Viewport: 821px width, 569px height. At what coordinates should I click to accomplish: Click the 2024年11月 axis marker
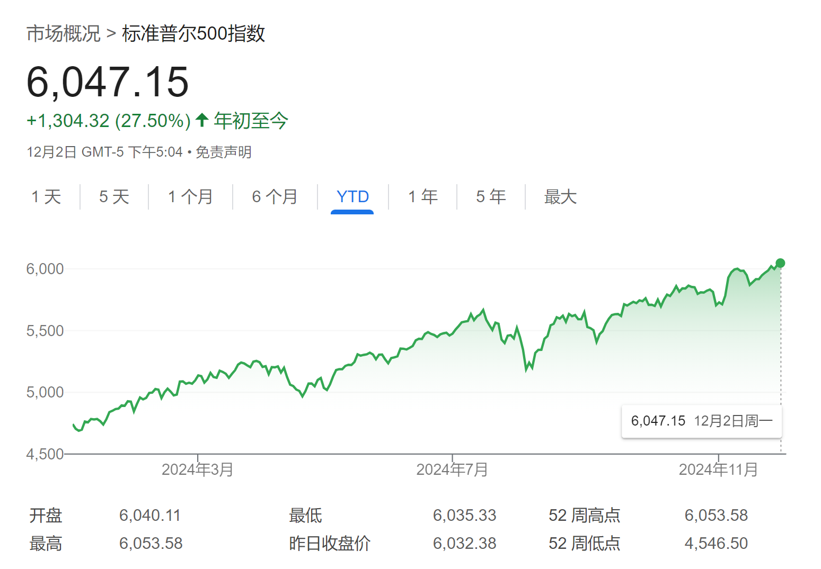click(718, 469)
